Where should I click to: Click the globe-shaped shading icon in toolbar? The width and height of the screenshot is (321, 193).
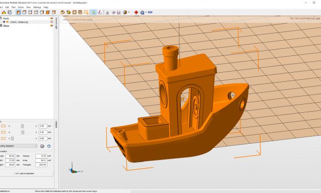(125, 13)
